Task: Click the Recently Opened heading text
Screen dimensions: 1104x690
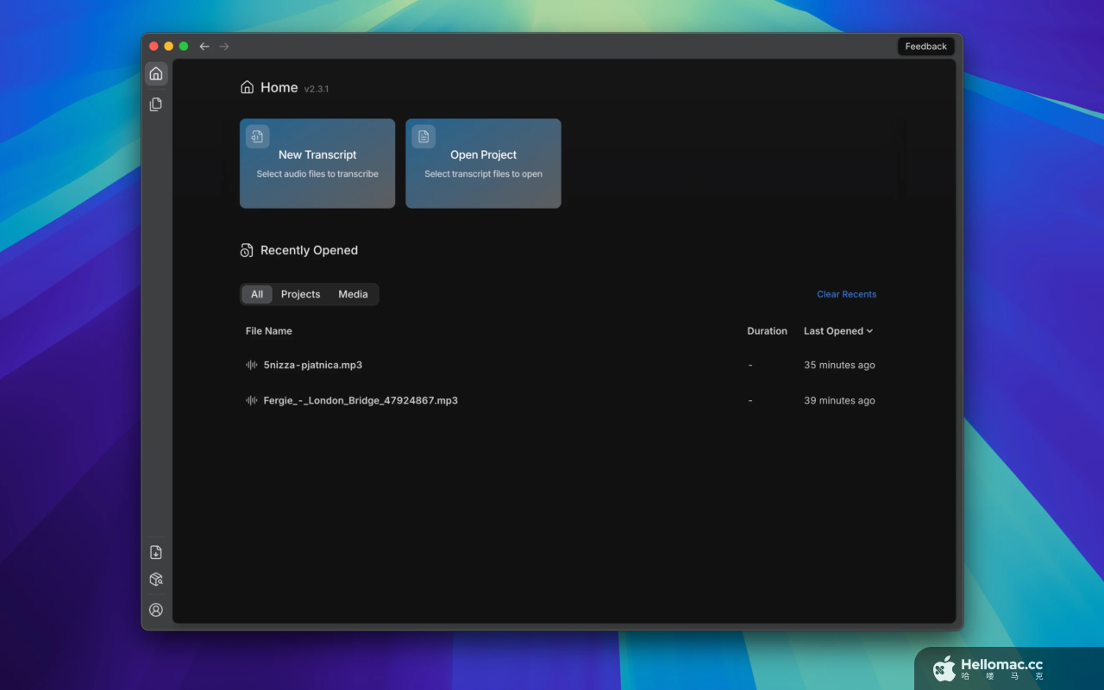Action: (309, 250)
